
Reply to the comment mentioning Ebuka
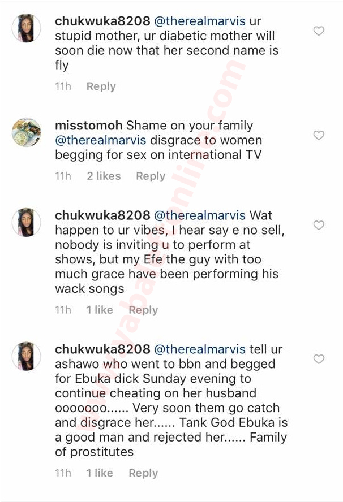(143, 473)
